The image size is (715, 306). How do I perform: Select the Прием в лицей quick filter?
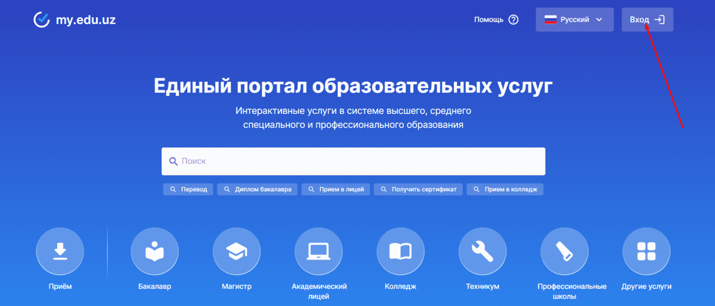[335, 189]
